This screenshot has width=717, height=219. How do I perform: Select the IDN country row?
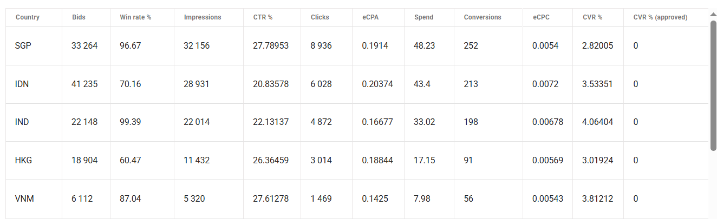tap(22, 84)
